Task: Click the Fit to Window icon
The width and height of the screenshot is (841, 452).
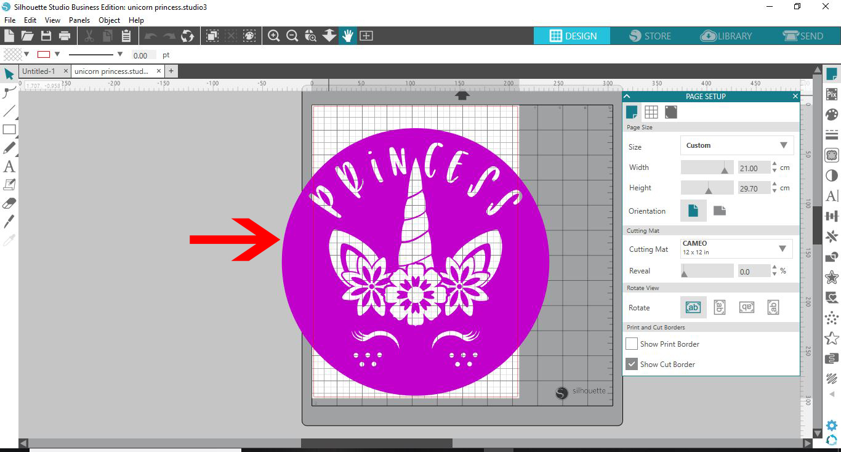Action: click(x=366, y=36)
